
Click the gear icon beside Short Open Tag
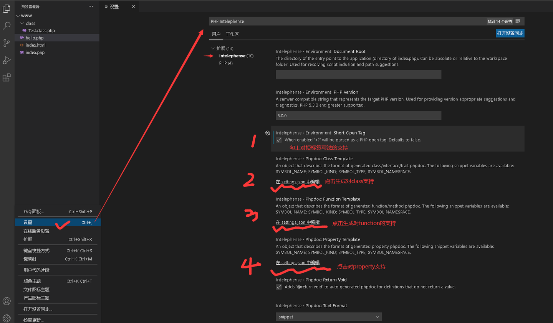click(268, 133)
